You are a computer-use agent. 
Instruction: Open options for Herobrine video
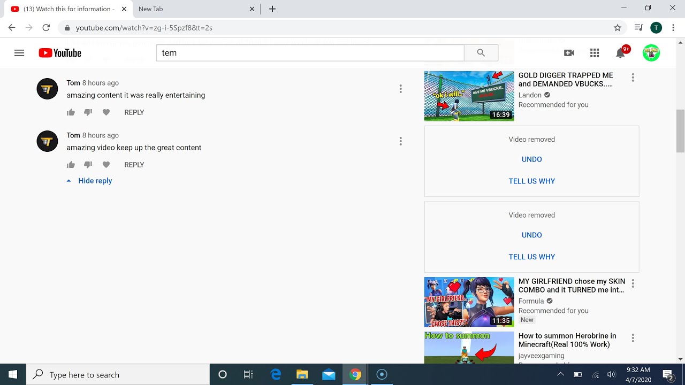(x=633, y=338)
